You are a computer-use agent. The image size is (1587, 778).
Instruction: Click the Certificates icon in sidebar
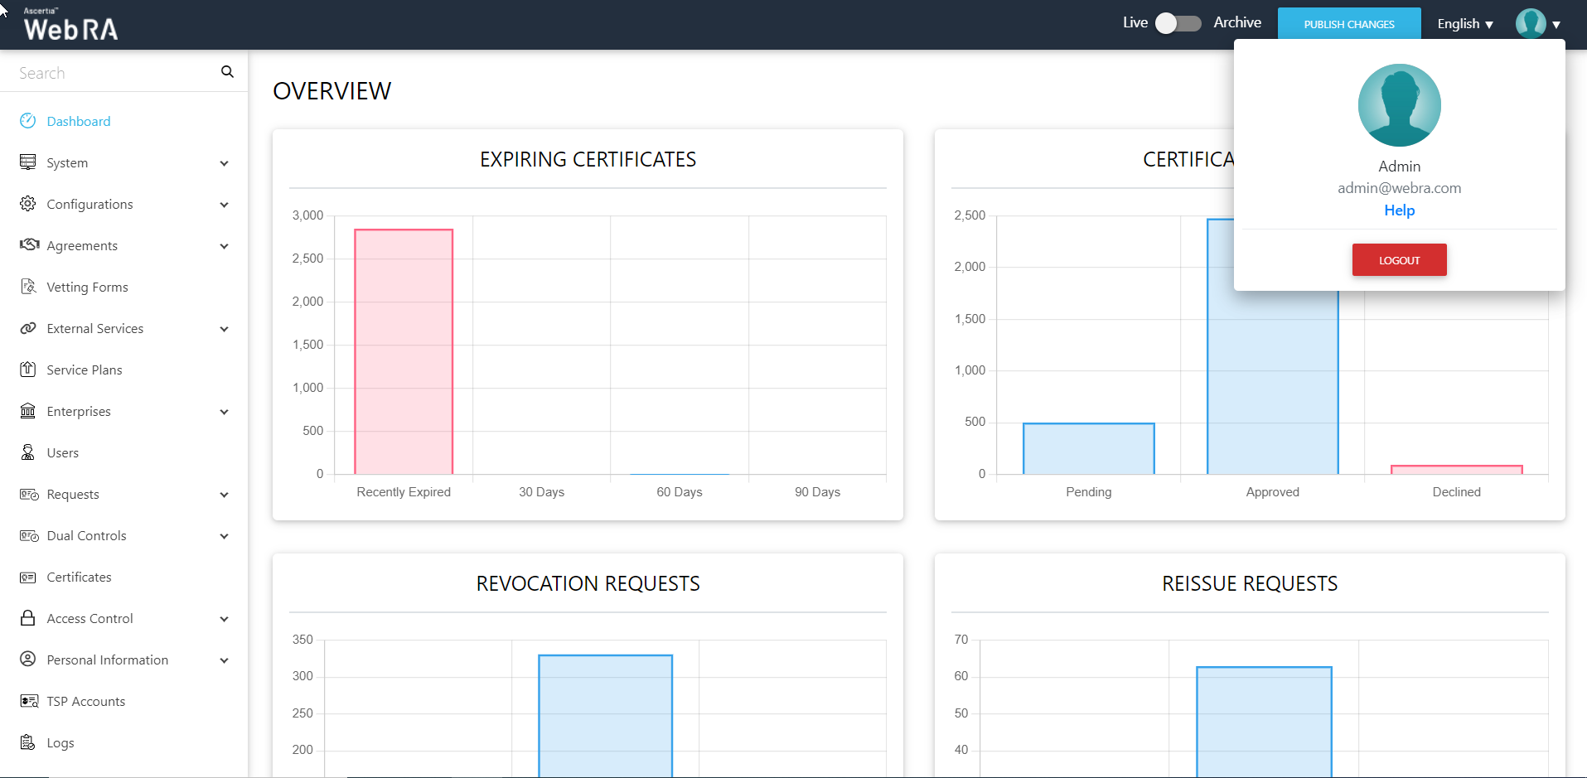click(28, 577)
